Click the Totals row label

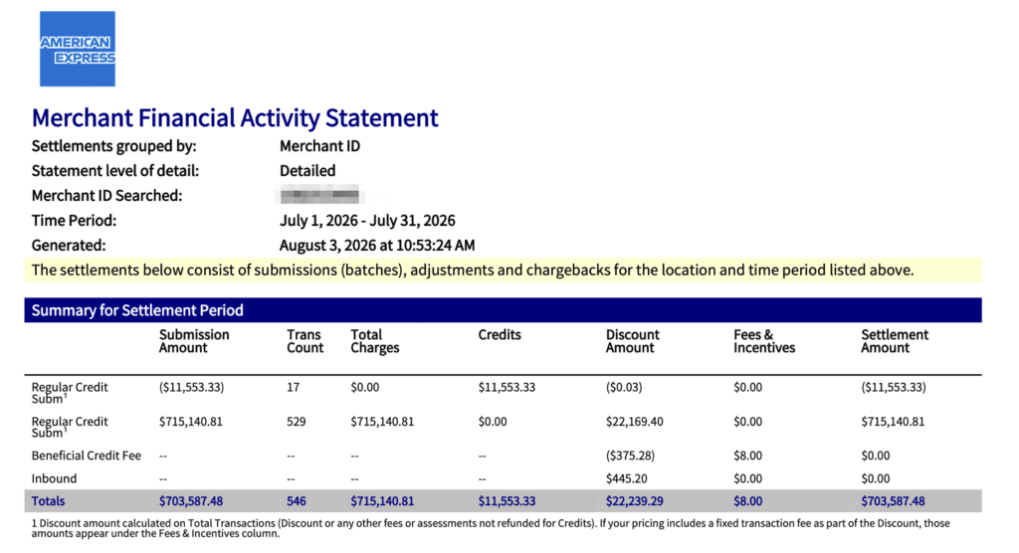click(48, 501)
